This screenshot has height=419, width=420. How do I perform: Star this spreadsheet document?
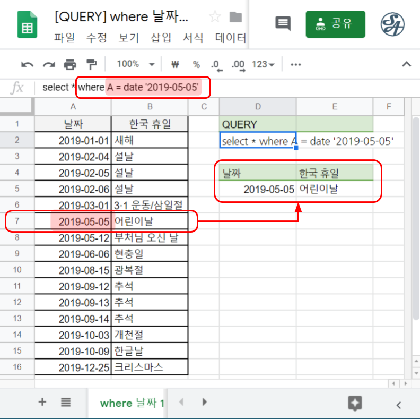point(215,16)
